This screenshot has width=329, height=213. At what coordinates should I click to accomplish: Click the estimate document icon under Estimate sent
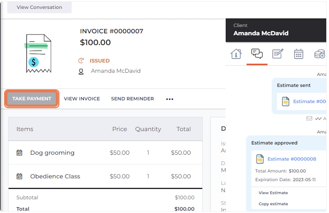(286, 102)
